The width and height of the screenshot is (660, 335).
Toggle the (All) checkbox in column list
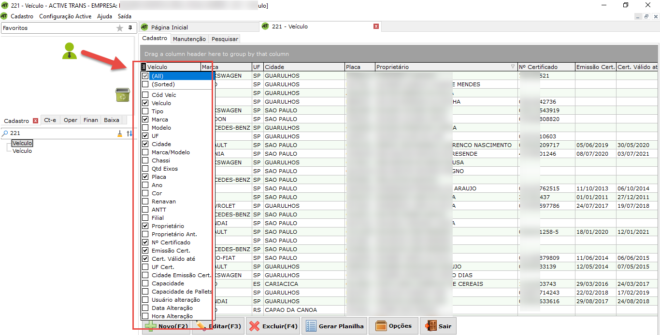point(145,76)
